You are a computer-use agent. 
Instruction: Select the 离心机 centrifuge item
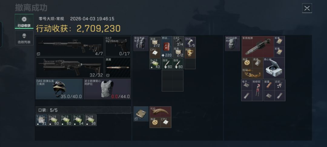(274, 68)
